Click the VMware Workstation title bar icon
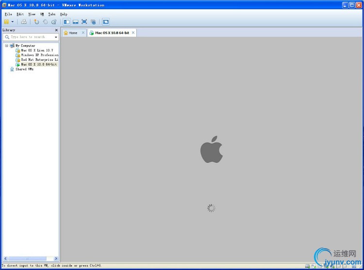Viewport: 364px width, 270px height. coord(4,5)
